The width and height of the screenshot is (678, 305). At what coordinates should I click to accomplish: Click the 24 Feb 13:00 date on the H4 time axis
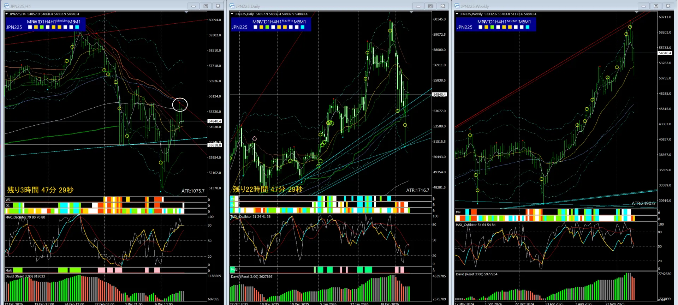(75, 304)
